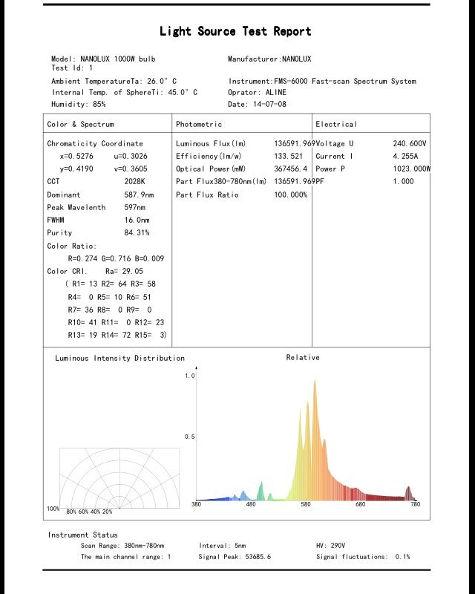The image size is (475, 594).
Task: Click the 'Date: 14-07-08' entry
Action: pyautogui.click(x=258, y=104)
